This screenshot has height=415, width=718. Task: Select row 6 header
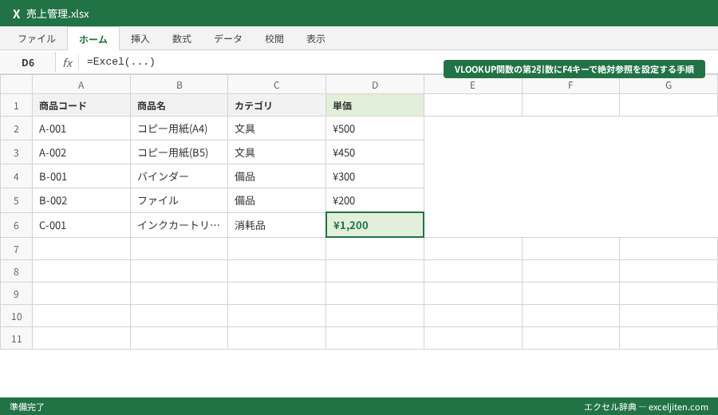(16, 225)
